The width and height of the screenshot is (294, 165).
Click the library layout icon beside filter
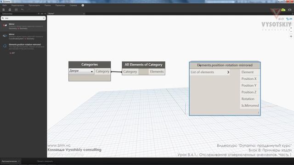tap(42, 14)
